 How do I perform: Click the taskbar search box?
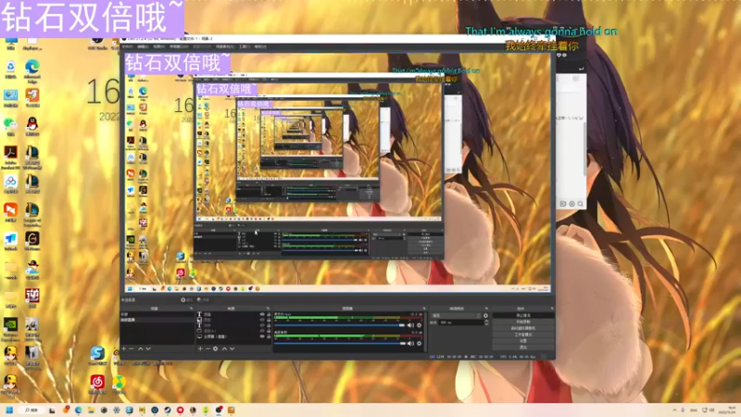(x=31, y=410)
